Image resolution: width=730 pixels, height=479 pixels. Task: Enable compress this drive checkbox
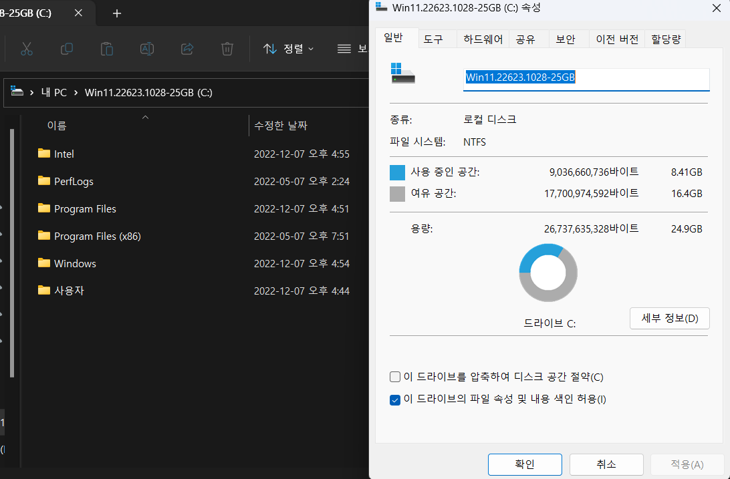pyautogui.click(x=395, y=377)
